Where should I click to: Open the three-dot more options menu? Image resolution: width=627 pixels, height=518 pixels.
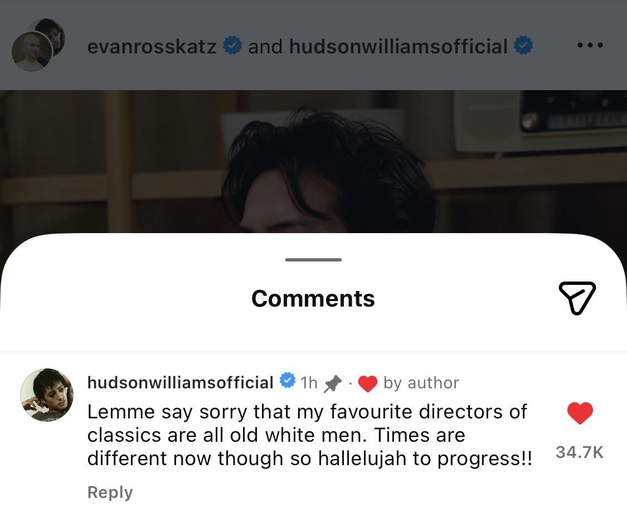tap(590, 46)
